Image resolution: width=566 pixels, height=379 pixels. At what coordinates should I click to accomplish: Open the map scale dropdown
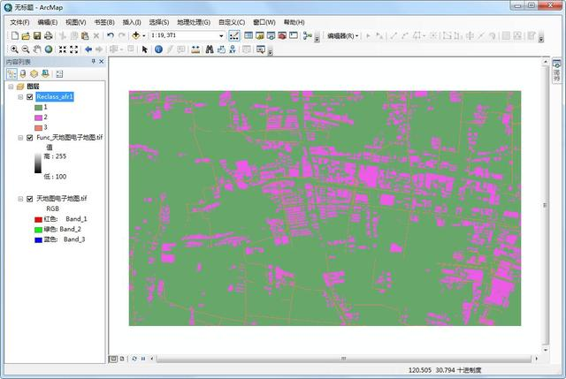221,35
